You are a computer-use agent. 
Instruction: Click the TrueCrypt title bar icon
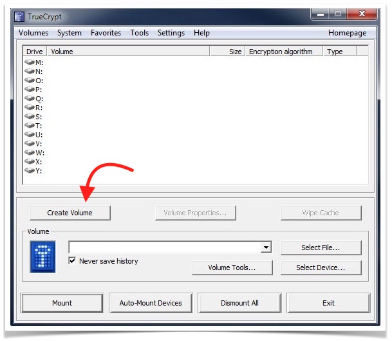[x=19, y=16]
